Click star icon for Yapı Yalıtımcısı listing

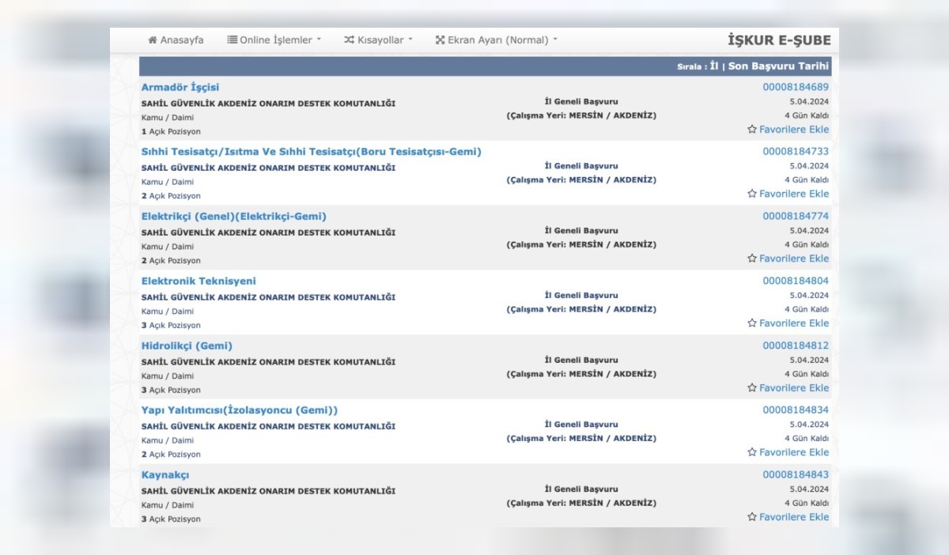(752, 453)
